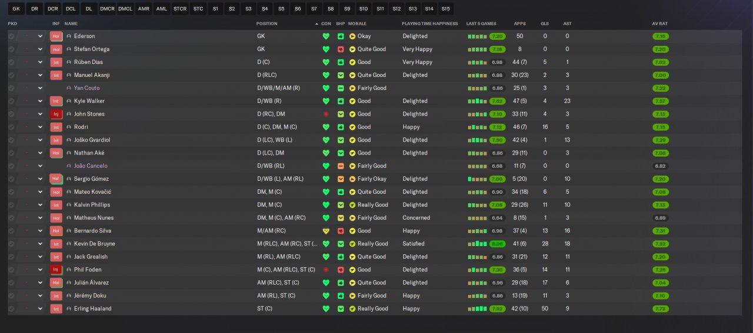Click Julián Álvarez's 'Hol' status icon
Image resolution: width=753 pixels, height=333 pixels.
point(56,283)
